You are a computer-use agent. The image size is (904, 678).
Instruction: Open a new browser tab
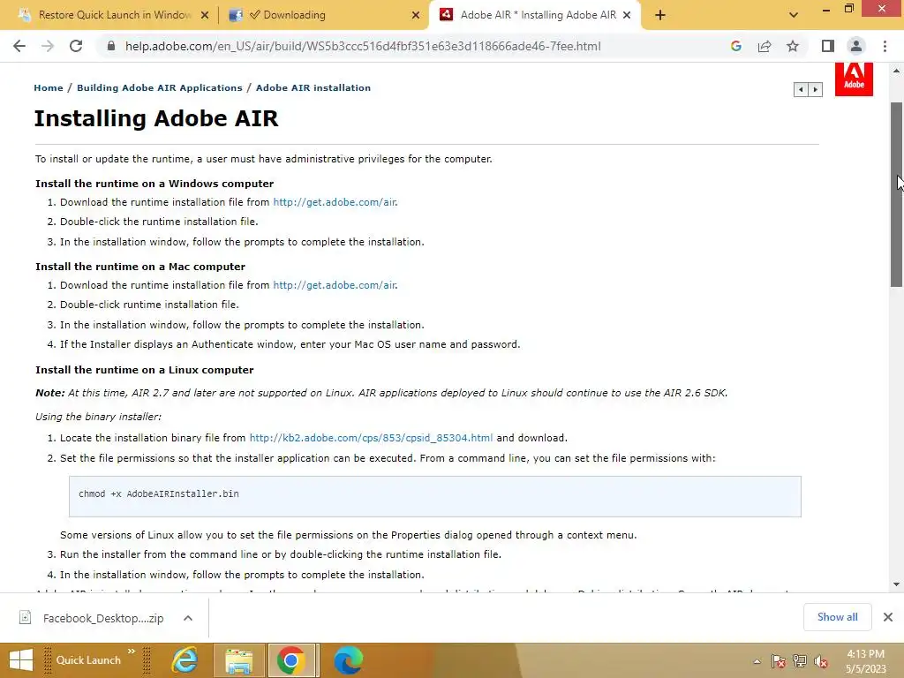coord(660,15)
